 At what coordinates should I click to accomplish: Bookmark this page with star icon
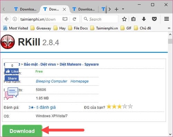click(124, 19)
